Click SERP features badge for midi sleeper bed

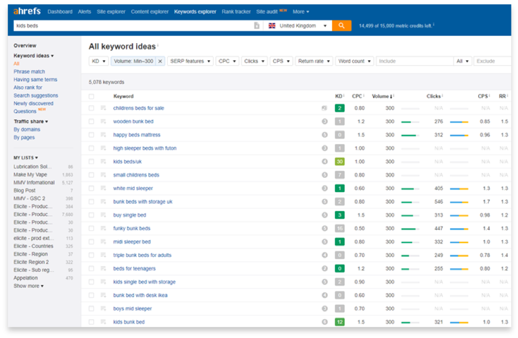pos(325,242)
